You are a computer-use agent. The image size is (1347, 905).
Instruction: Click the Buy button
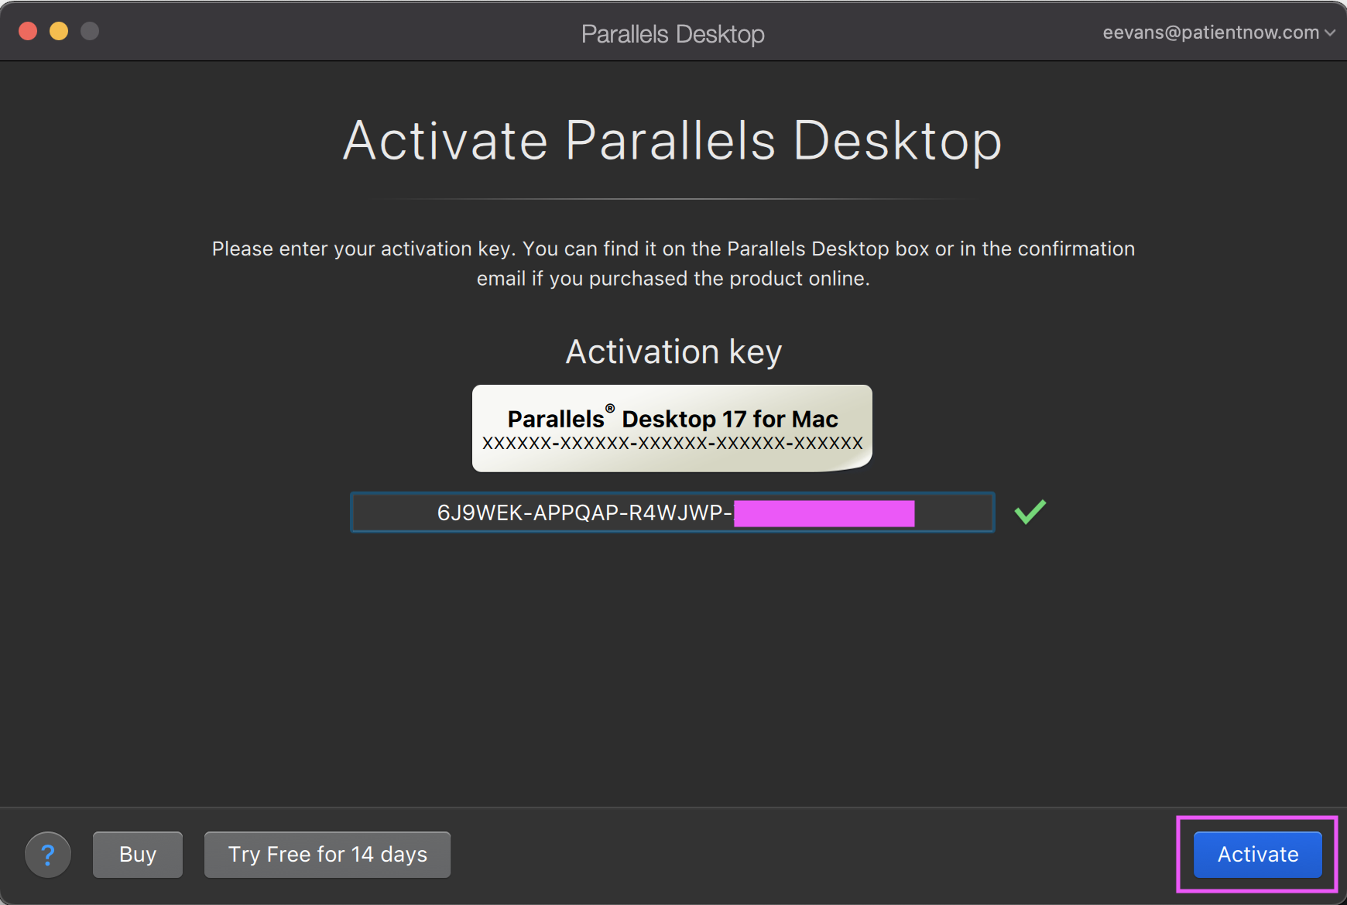137,854
